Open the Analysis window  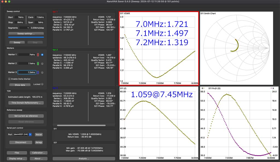(x=84, y=158)
